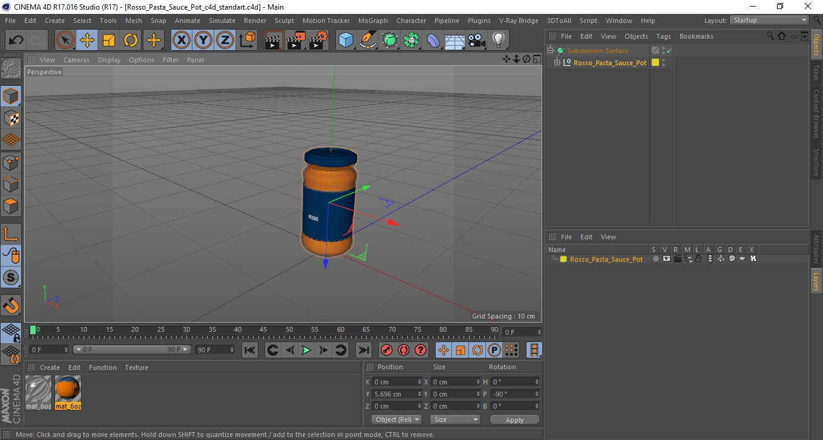Viewport: 823px width, 440px height.
Task: Open the Object (Rel) dropdown
Action: (396, 419)
